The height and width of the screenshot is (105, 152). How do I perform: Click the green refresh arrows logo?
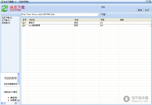point(5,9)
